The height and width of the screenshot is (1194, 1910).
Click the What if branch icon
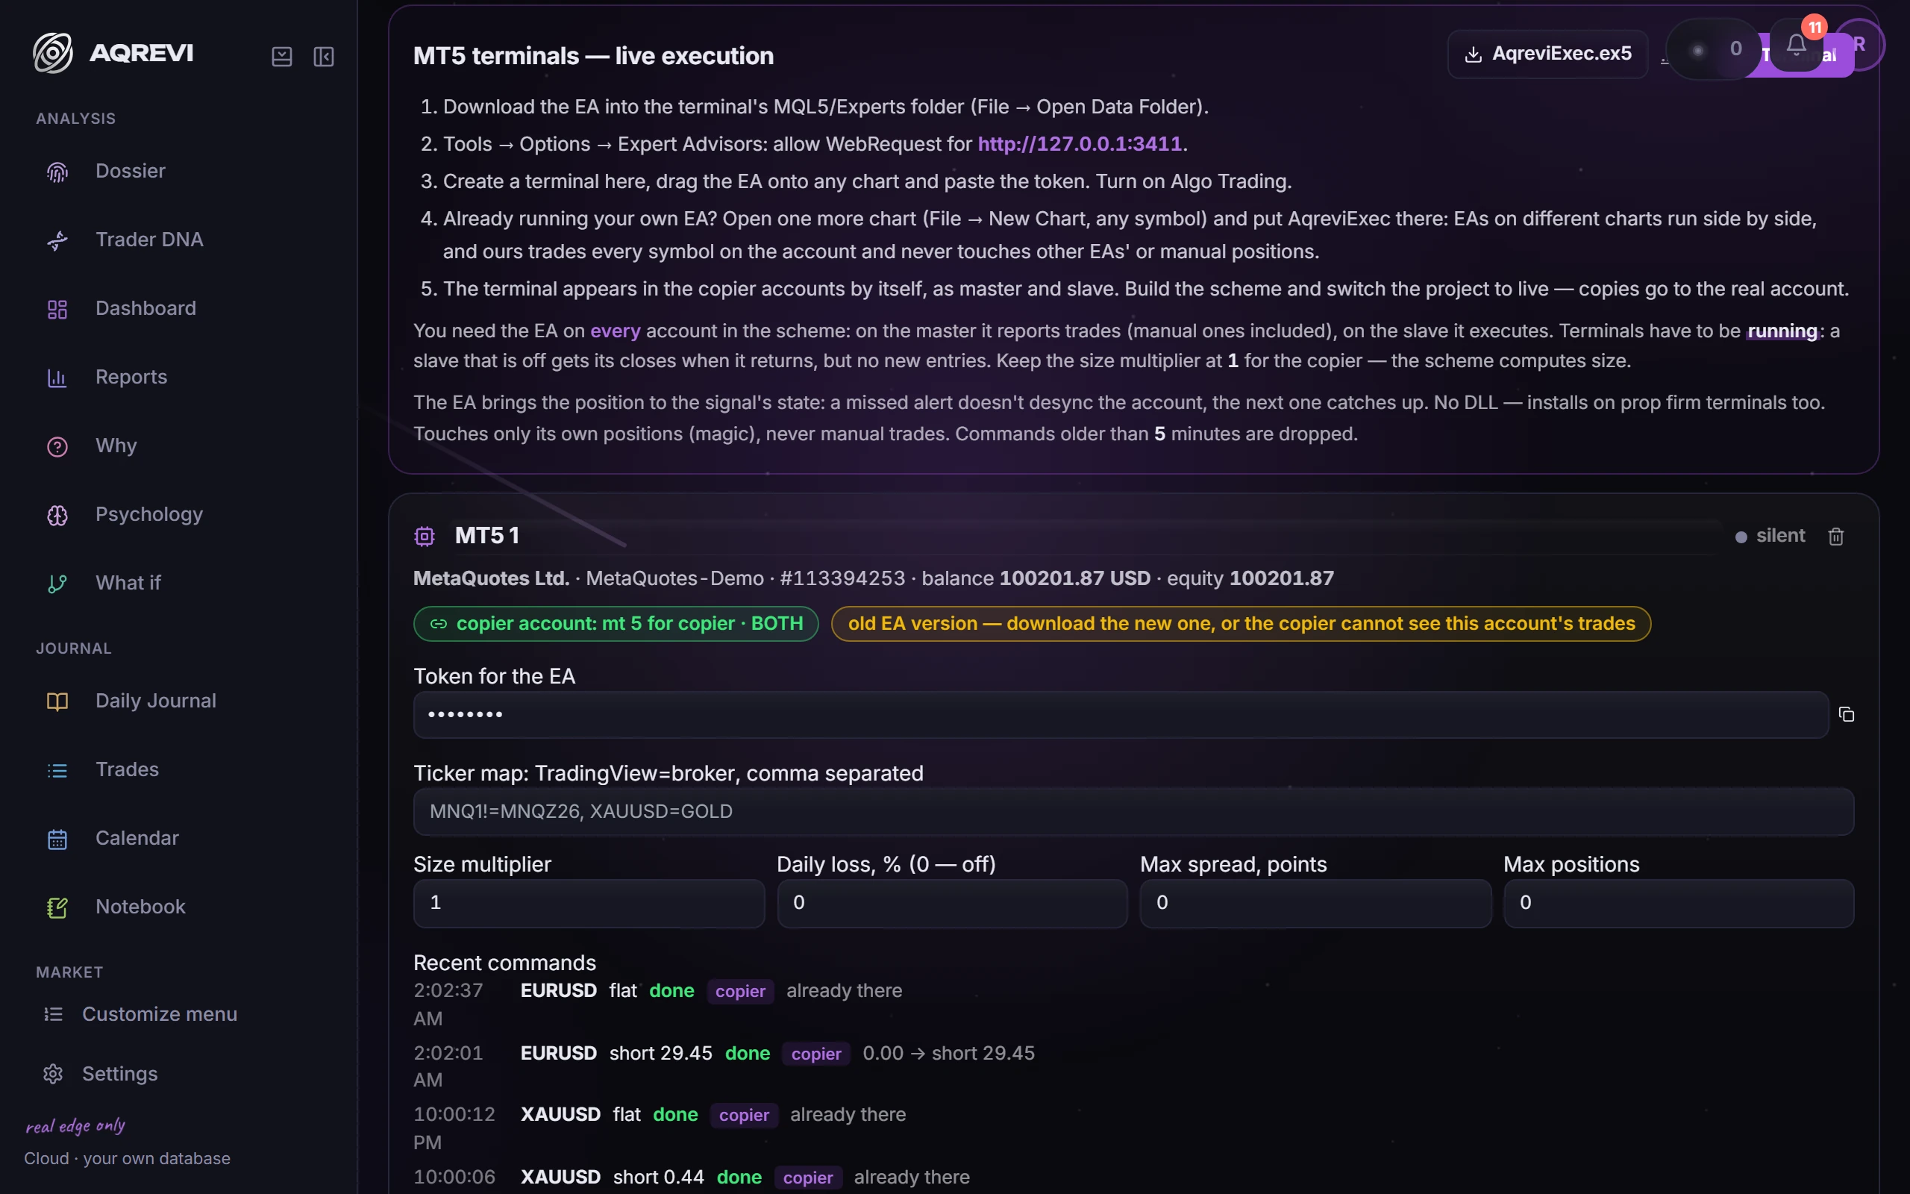[x=57, y=584]
